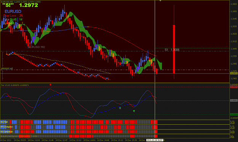Click the 1.2995 price scale value
Screen dimensions: 238x142
tap(234, 56)
